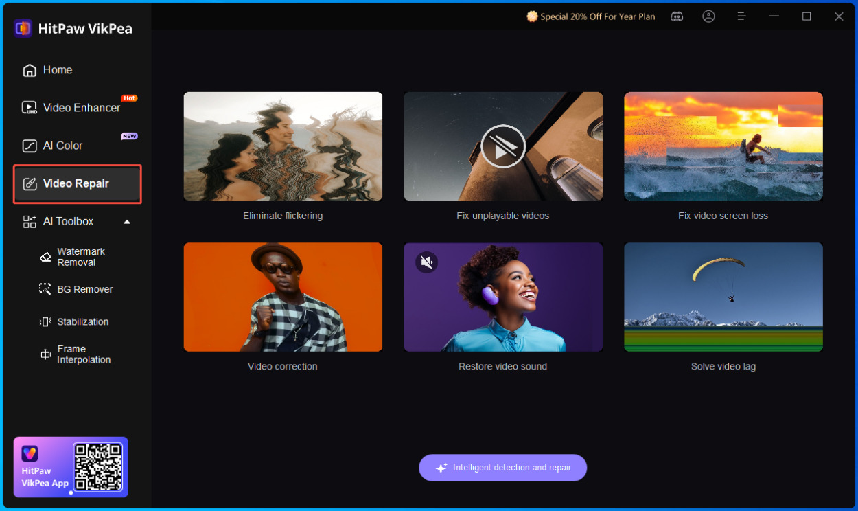The width and height of the screenshot is (858, 511).
Task: Open the Special 20% Off Year Plan offer
Action: pyautogui.click(x=590, y=16)
